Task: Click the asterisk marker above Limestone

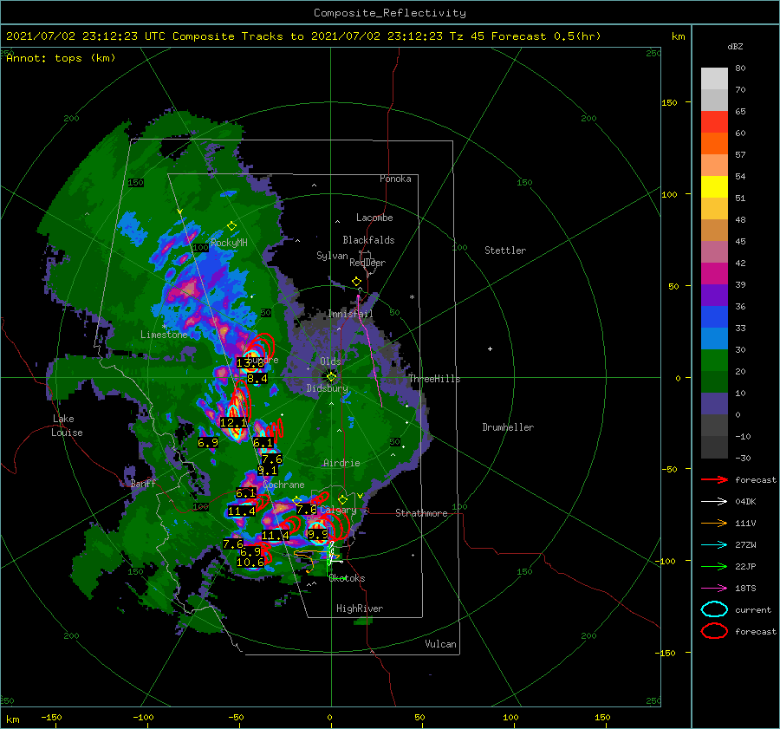Action: [164, 327]
